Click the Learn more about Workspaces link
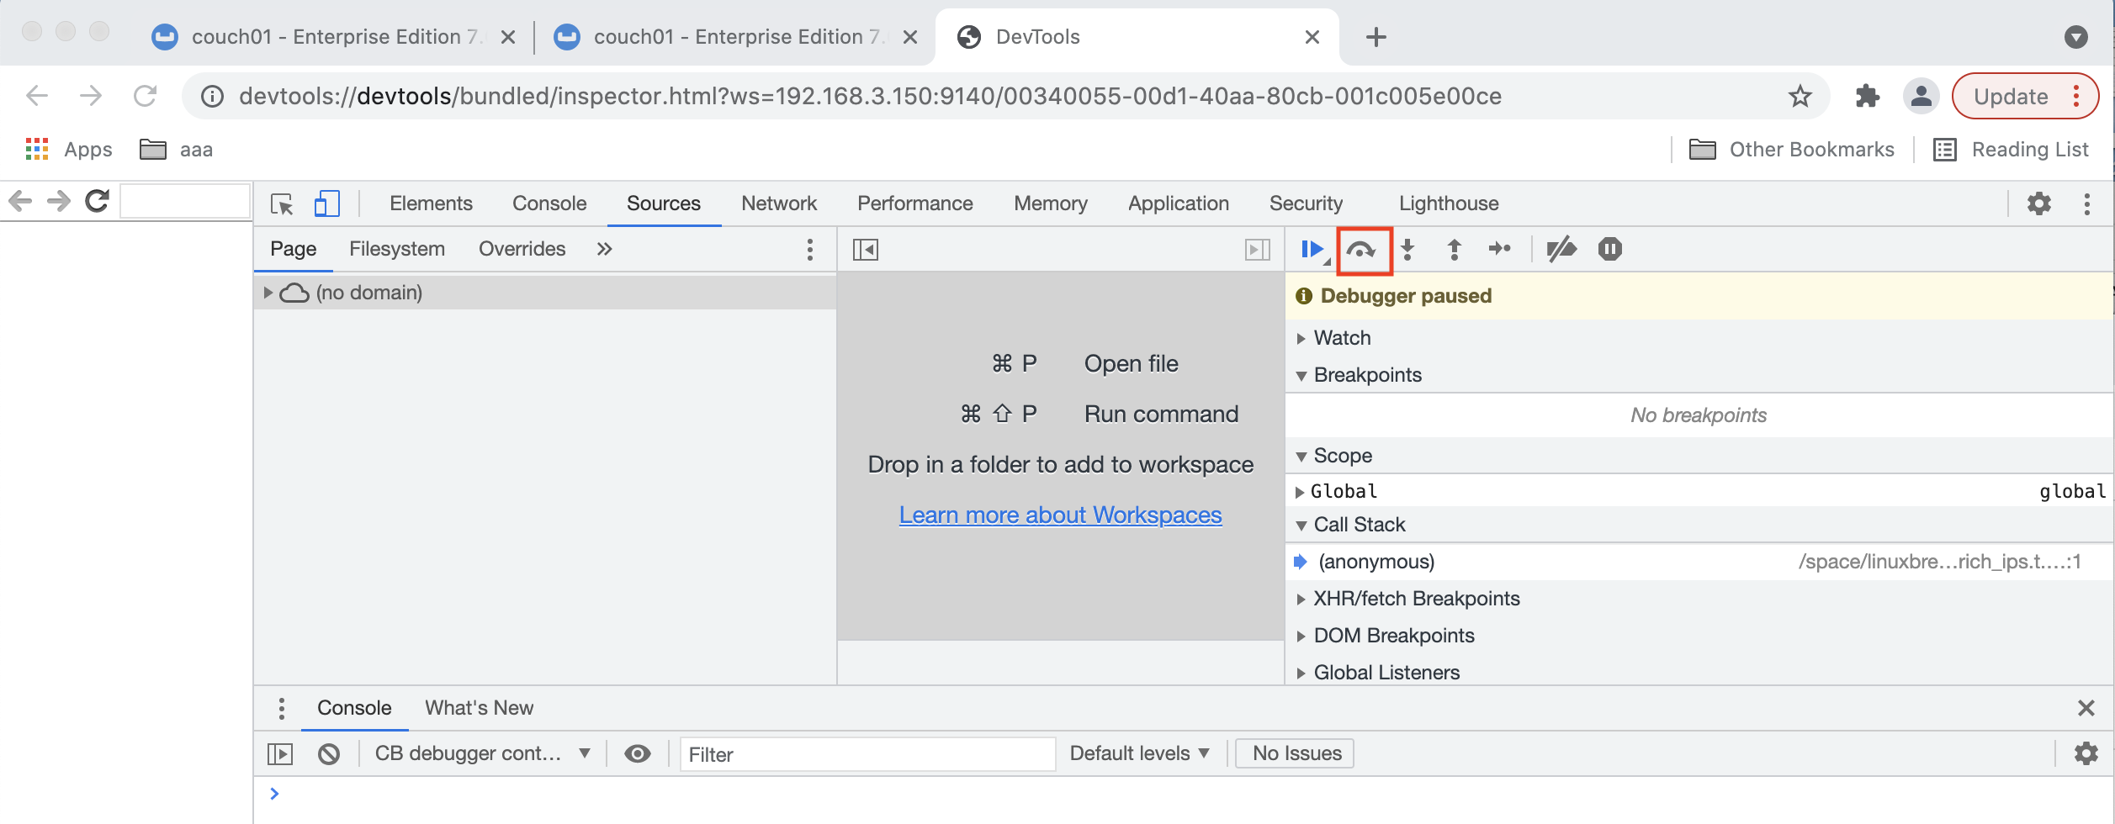Image resolution: width=2115 pixels, height=824 pixels. [x=1060, y=515]
